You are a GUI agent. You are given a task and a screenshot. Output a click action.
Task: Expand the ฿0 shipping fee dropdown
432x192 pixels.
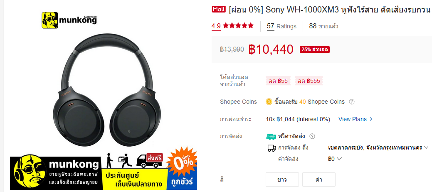335,159
